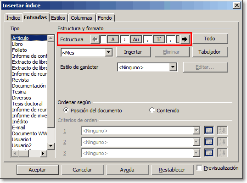Image resolution: width=247 pixels, height=183 pixels.
Task: Select the 'A' token in structure line
Action: click(x=113, y=39)
